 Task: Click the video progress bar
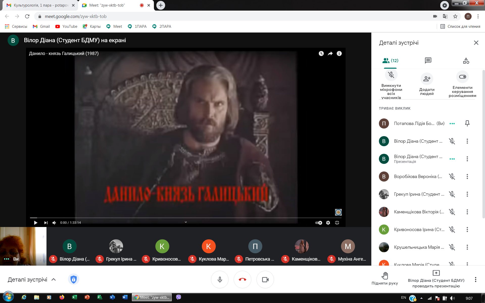tap(186, 217)
